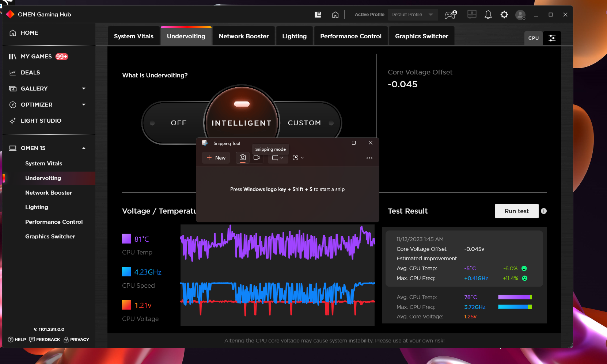607x364 pixels.
Task: Select video record mode in Snipping Tool
Action: pos(257,157)
